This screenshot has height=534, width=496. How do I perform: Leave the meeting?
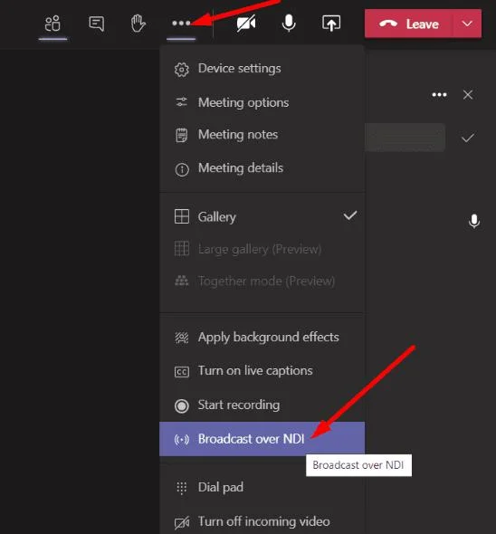[x=408, y=24]
